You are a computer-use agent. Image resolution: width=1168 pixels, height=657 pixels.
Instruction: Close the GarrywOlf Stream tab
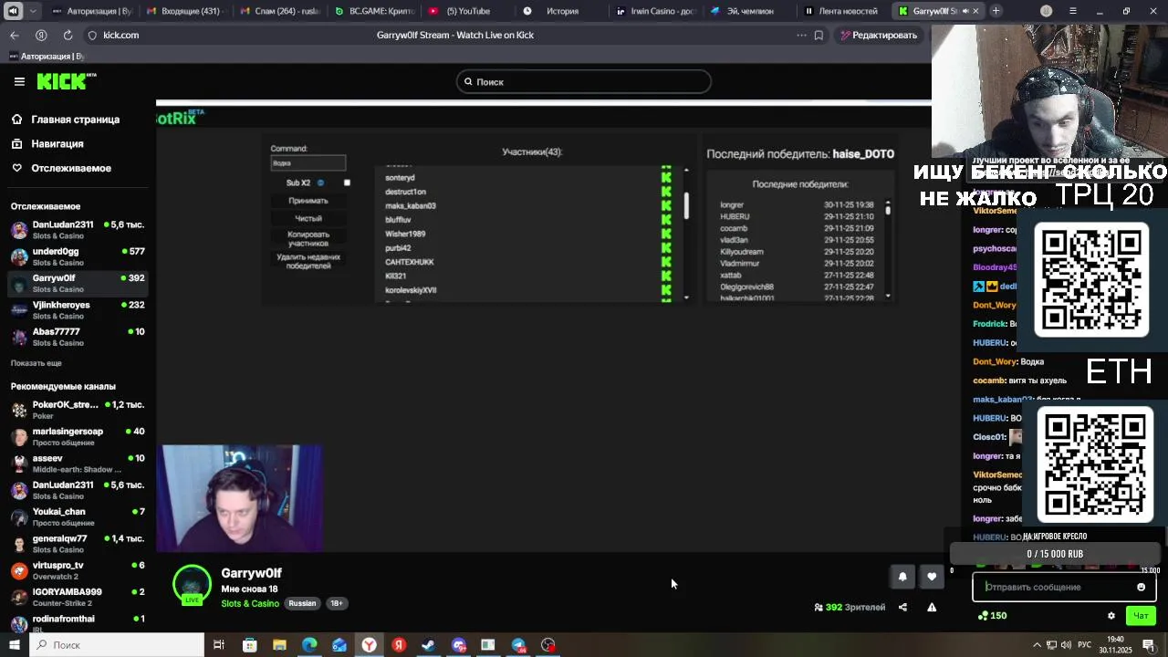click(x=975, y=11)
